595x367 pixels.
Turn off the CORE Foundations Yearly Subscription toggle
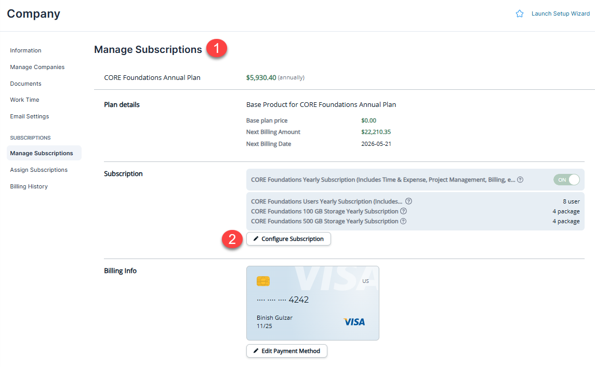tap(567, 179)
